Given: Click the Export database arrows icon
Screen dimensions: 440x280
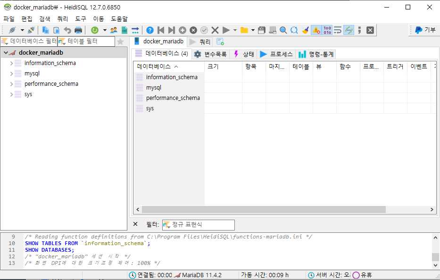Looking at the screenshot, I should pos(135,30).
